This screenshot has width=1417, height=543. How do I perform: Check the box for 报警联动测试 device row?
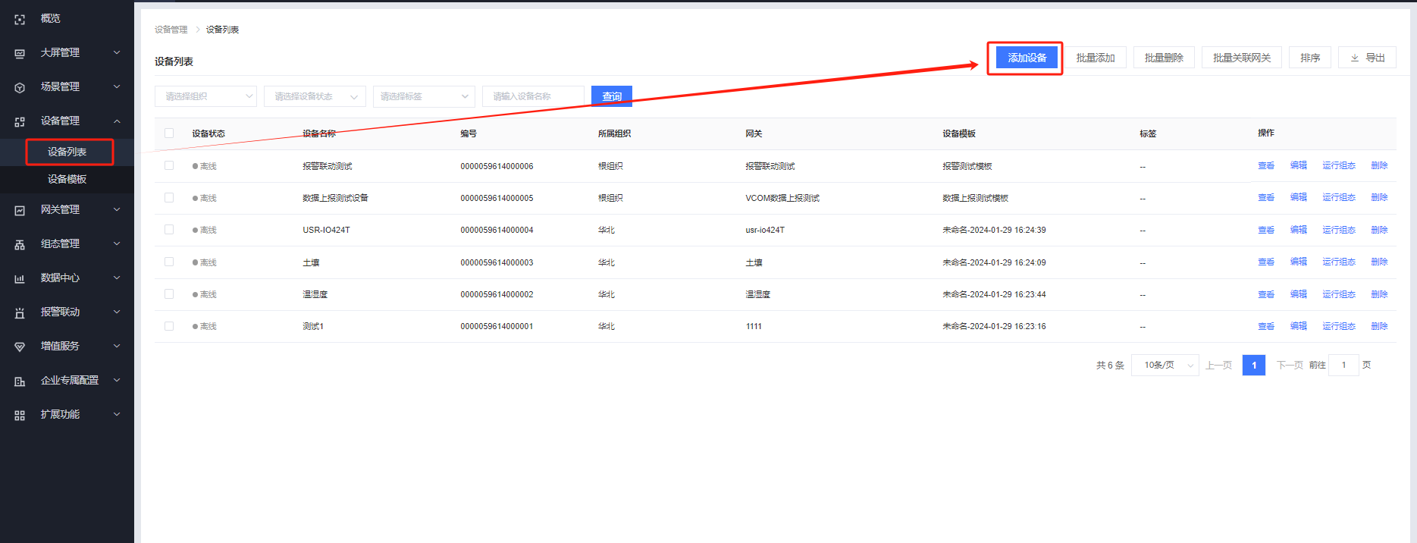tap(169, 165)
